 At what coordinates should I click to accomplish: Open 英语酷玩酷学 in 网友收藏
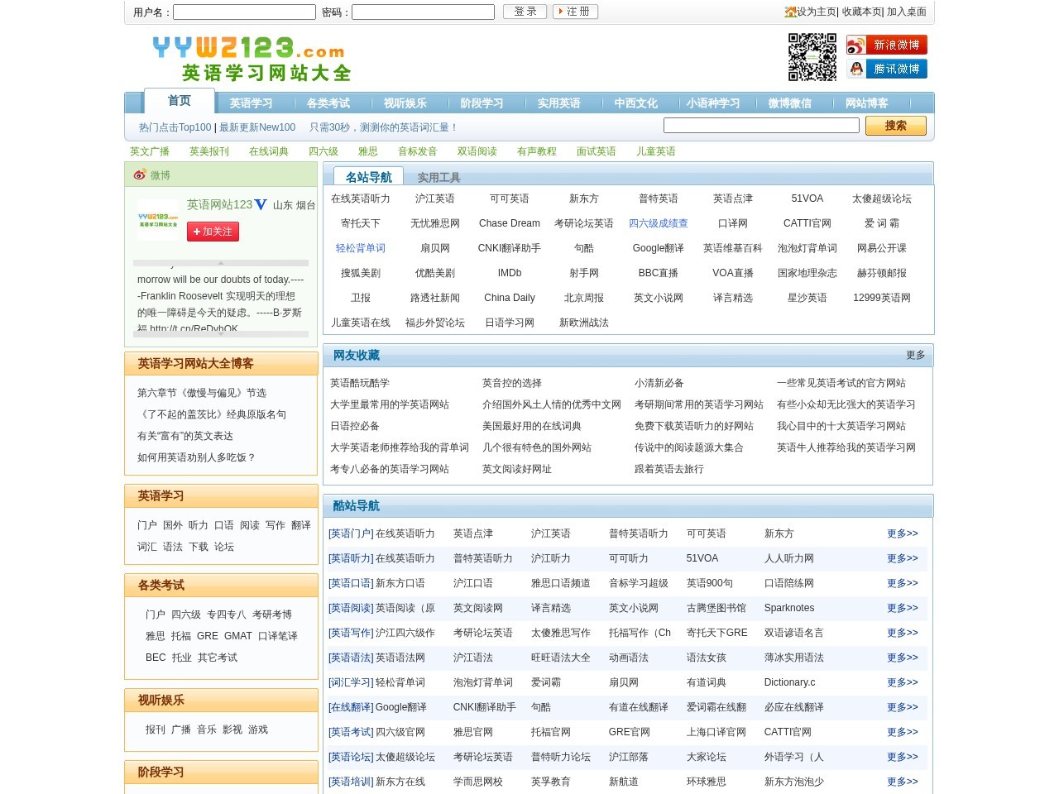(x=360, y=383)
